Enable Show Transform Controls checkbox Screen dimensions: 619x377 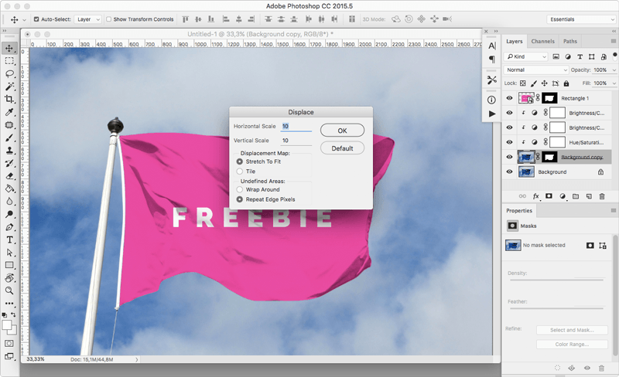108,19
